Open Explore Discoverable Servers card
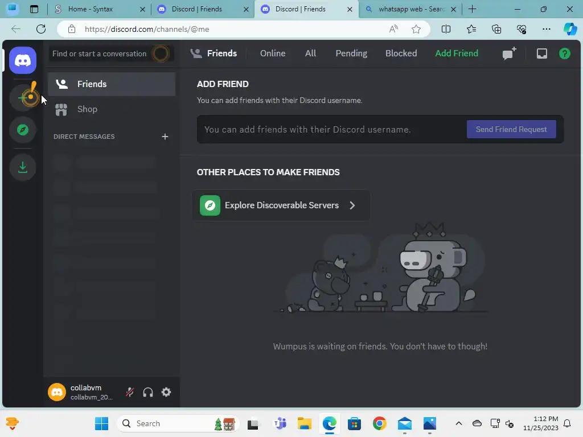The height and width of the screenshot is (437, 583). 281,205
